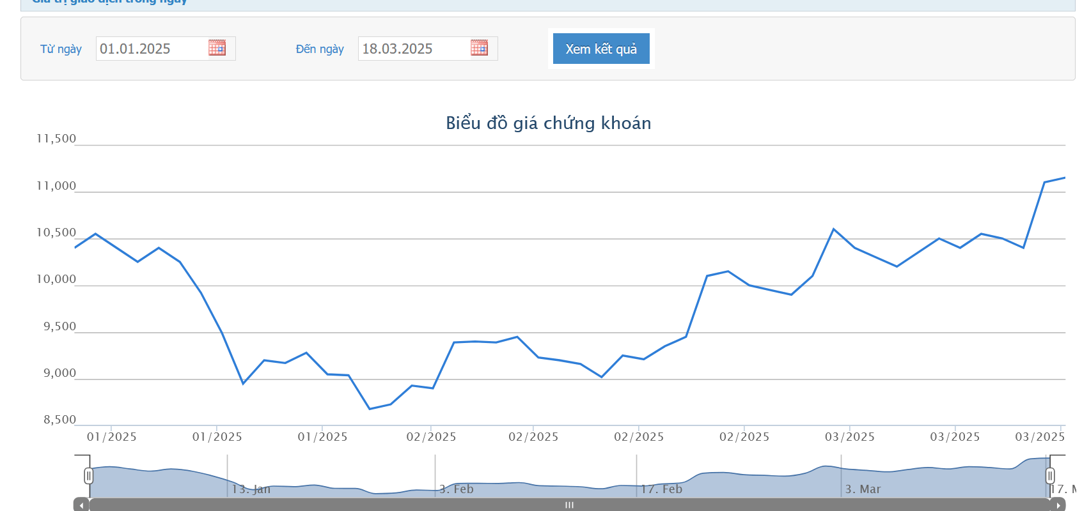Click the final rightmost point of the price line
The height and width of the screenshot is (511, 1082).
[1064, 178]
